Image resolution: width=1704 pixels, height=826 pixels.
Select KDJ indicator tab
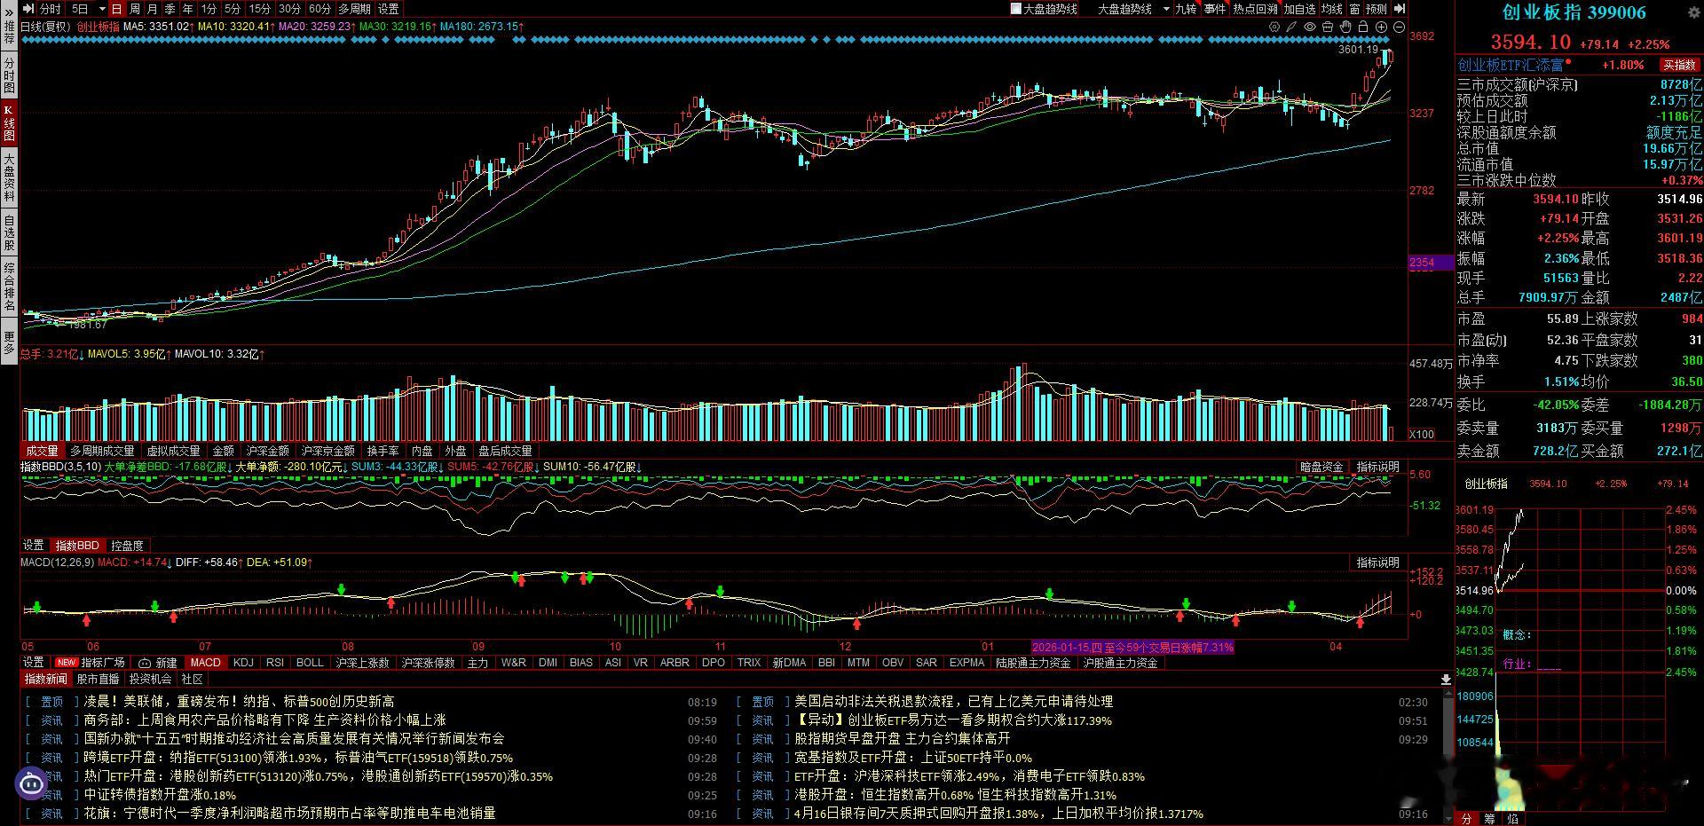tap(243, 663)
